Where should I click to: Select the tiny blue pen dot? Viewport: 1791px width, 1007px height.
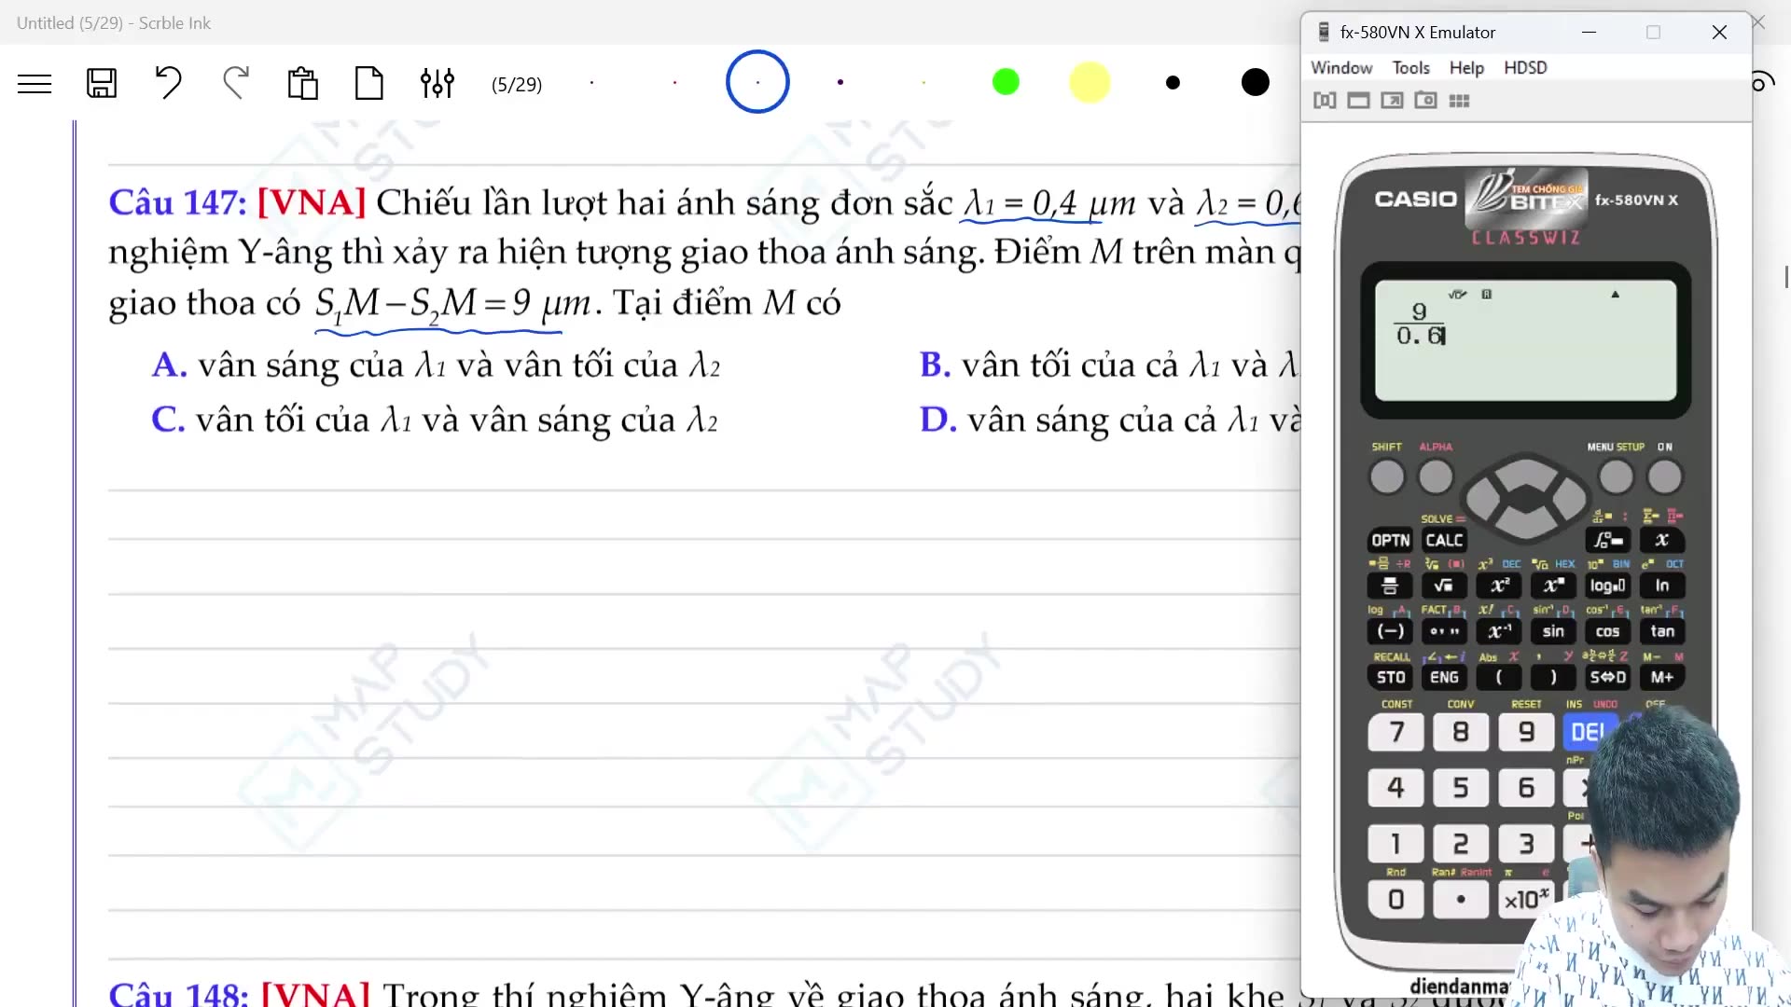pyautogui.click(x=591, y=82)
